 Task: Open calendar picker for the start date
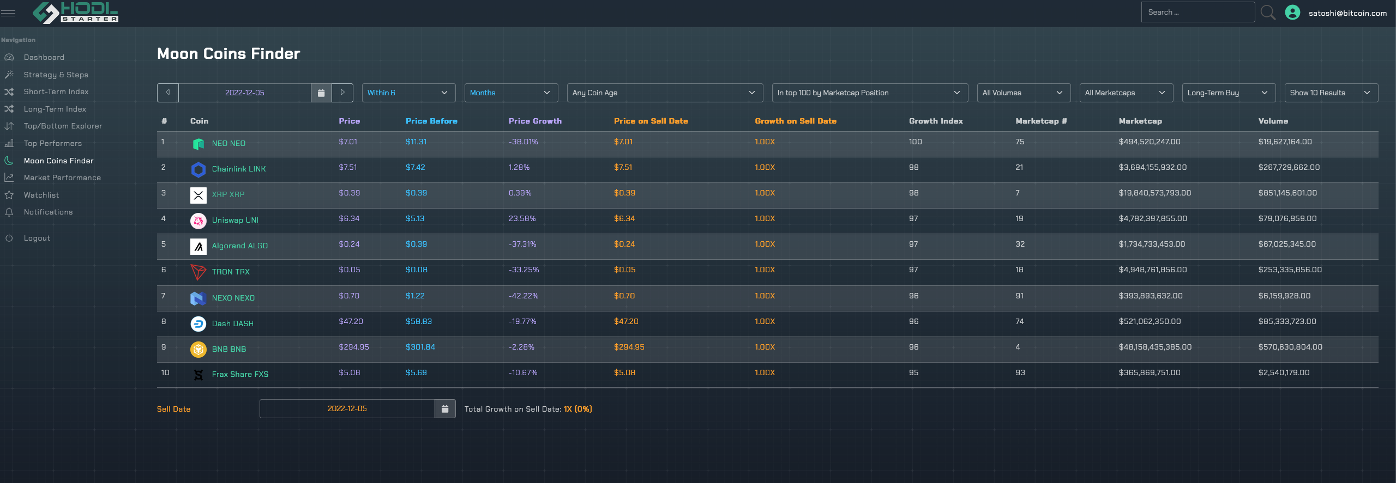(321, 93)
